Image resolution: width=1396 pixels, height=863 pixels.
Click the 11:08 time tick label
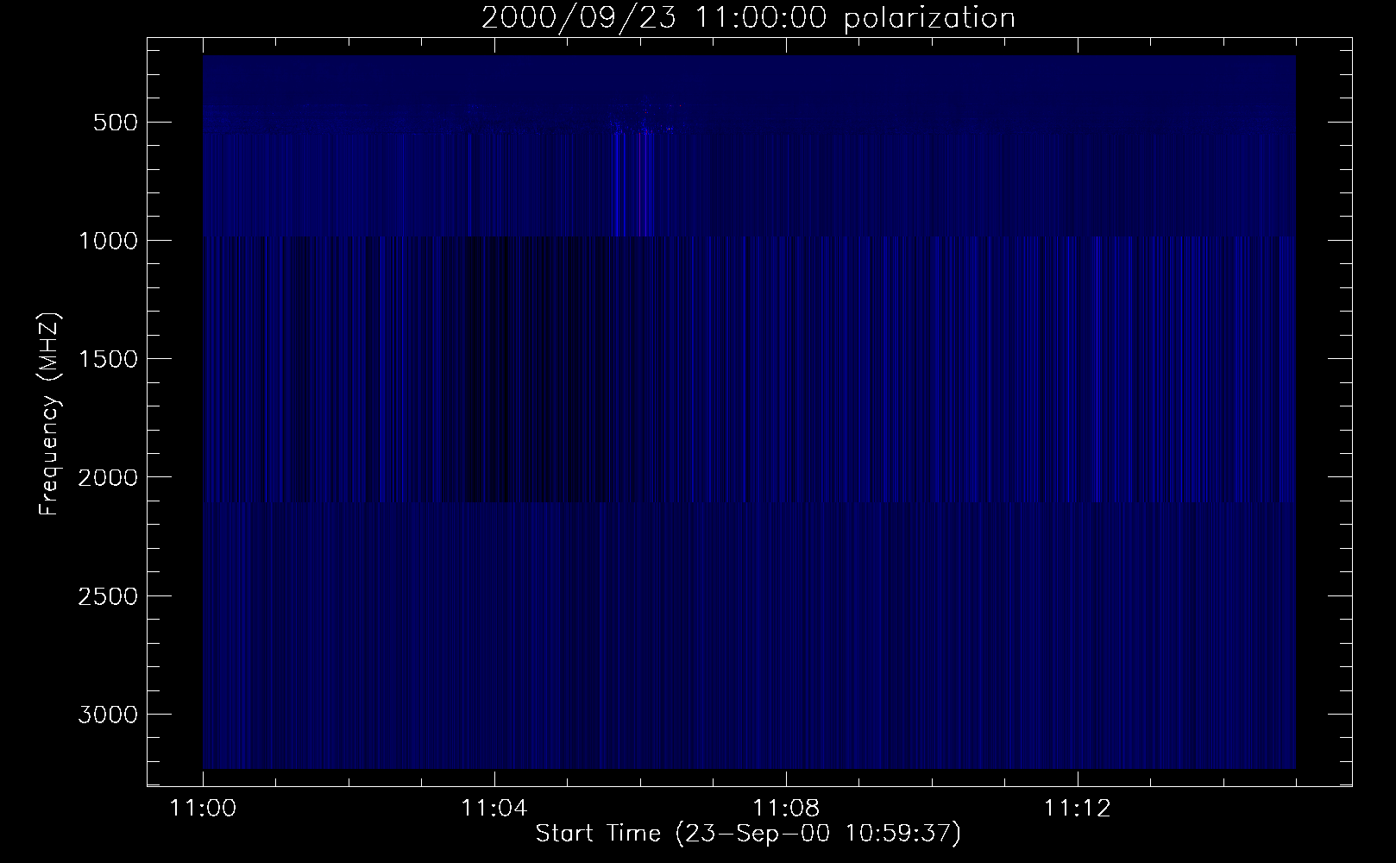[785, 809]
